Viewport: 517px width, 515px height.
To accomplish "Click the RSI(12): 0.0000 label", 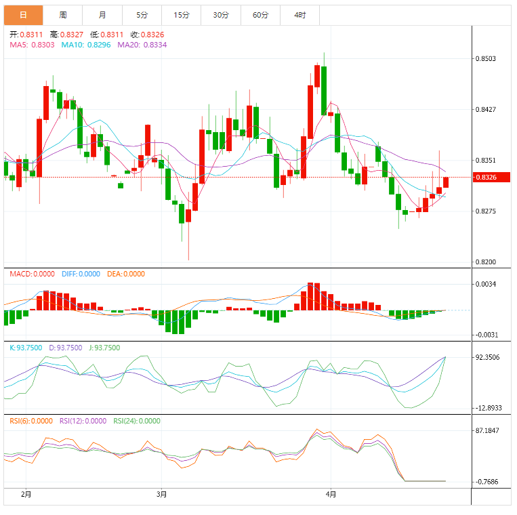I will [83, 421].
